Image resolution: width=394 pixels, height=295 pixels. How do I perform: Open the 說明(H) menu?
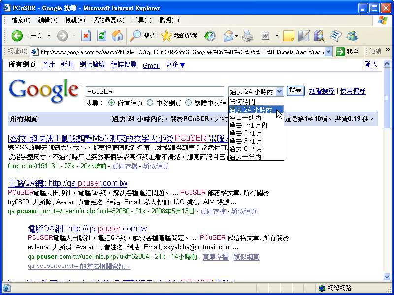click(x=169, y=20)
